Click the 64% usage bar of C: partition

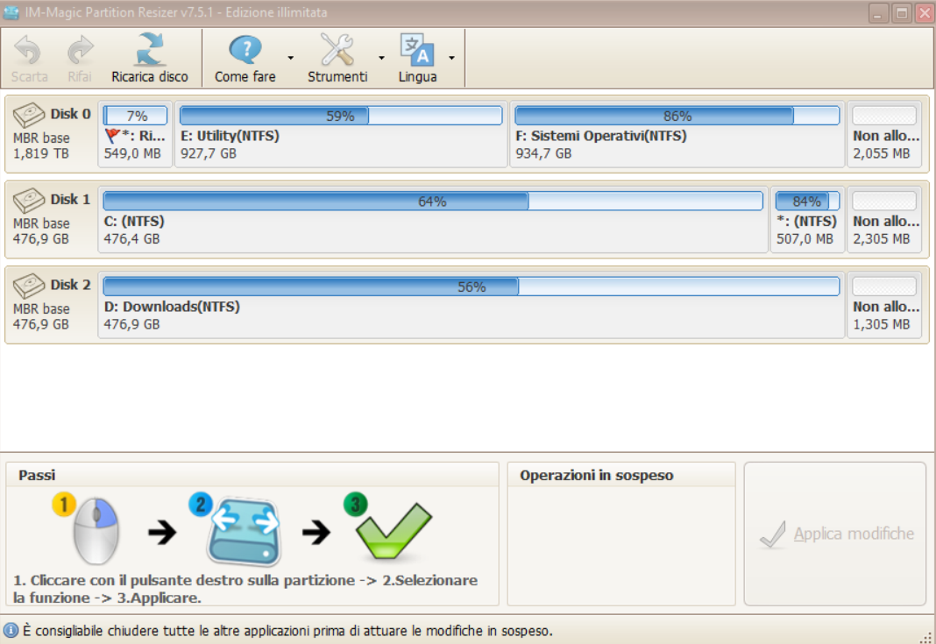(x=433, y=202)
